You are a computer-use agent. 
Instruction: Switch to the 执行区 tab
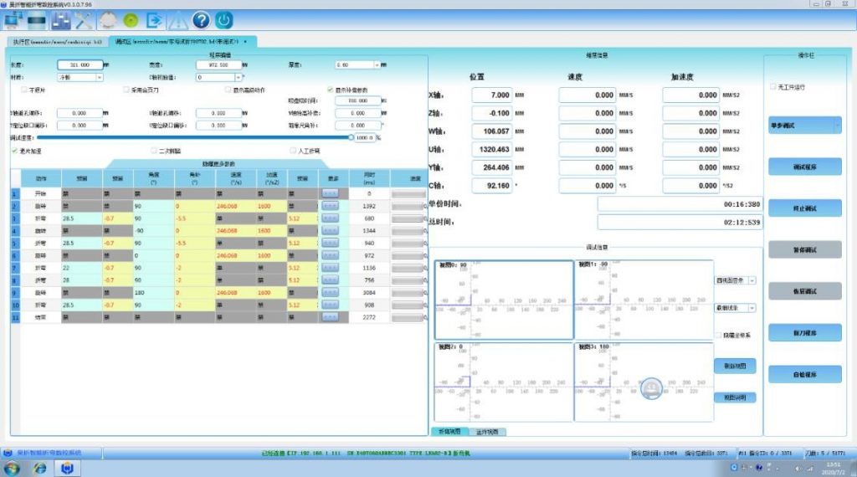click(x=57, y=42)
